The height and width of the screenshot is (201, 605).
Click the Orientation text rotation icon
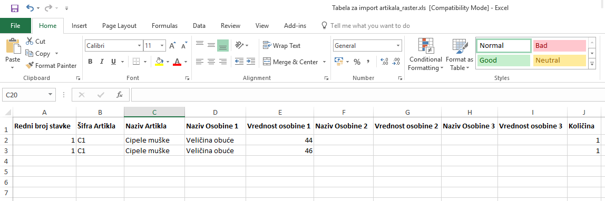pos(240,45)
